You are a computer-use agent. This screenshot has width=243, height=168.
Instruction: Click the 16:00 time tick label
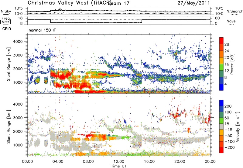click(x=149, y=162)
